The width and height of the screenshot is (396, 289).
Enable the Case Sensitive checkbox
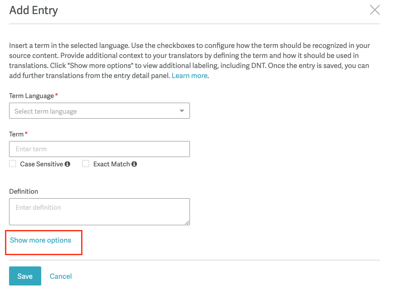pos(13,164)
